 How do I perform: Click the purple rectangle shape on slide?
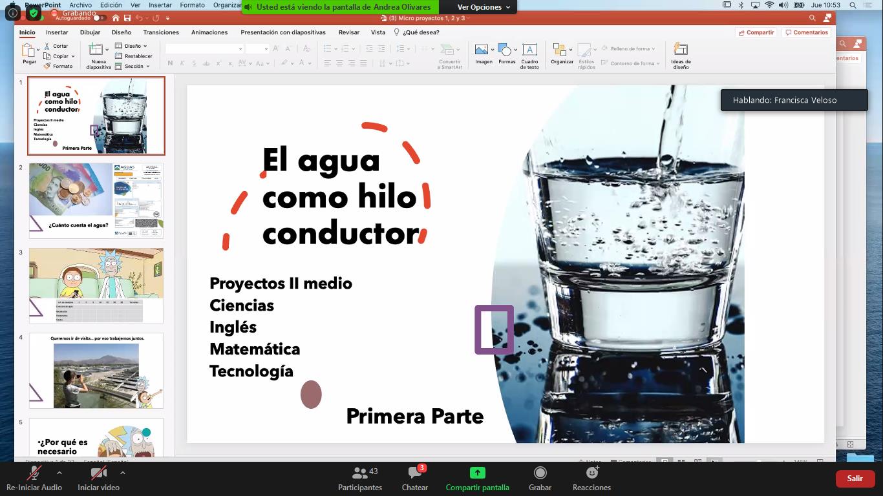pyautogui.click(x=495, y=329)
